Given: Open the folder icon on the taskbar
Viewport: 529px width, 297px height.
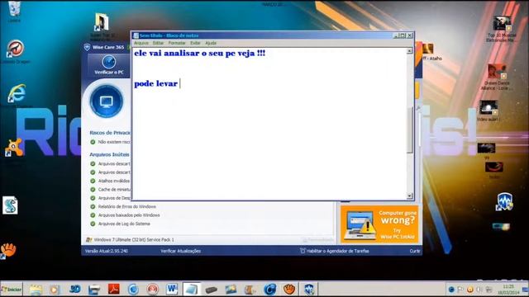Looking at the screenshot, I should click(36, 290).
